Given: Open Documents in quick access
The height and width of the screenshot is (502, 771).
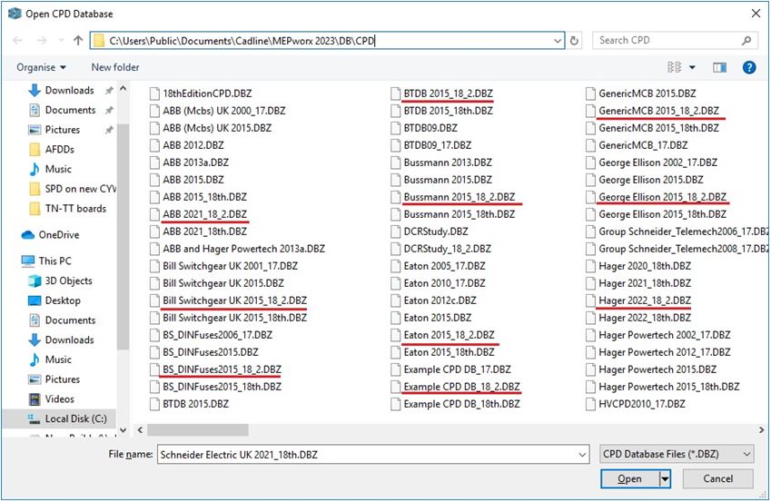Looking at the screenshot, I should pos(70,110).
